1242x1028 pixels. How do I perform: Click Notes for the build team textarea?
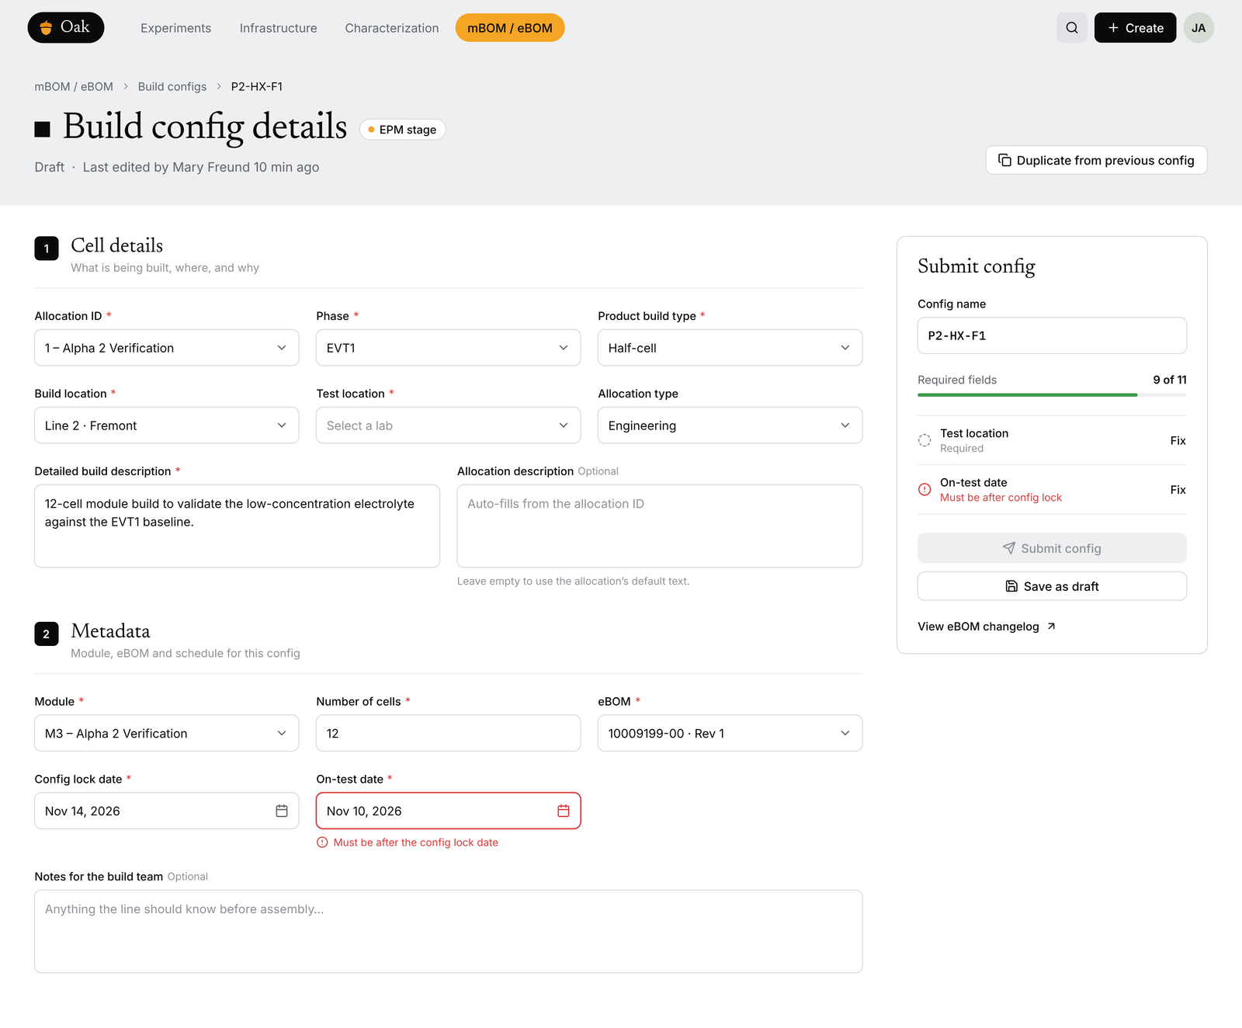449,931
